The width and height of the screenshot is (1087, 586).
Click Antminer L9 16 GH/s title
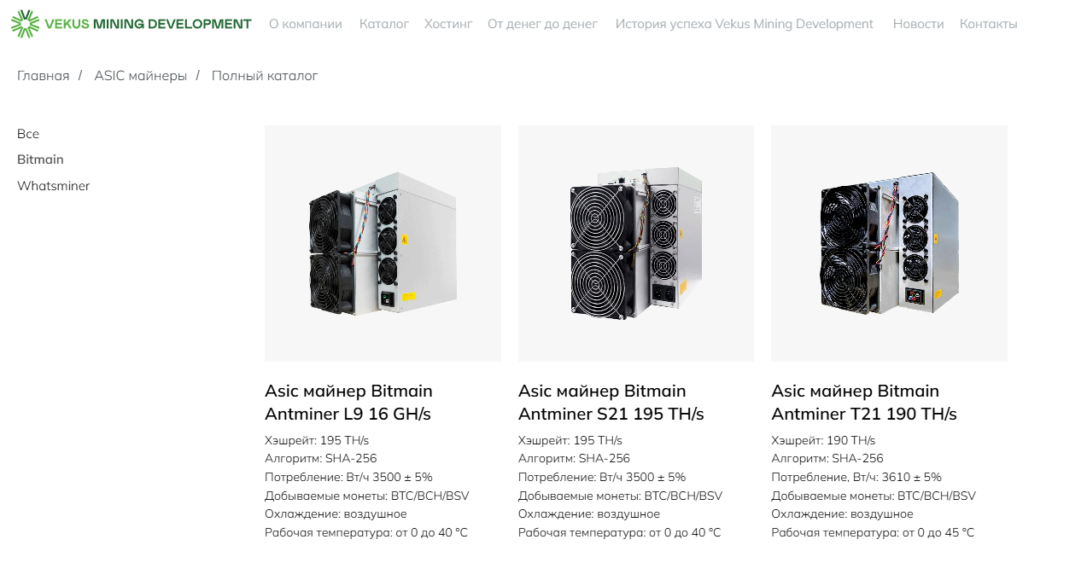coord(348,403)
